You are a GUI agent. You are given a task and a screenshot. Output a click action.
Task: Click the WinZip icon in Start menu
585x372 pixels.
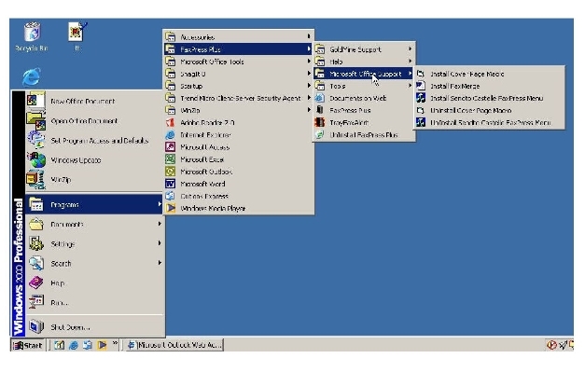[35, 179]
